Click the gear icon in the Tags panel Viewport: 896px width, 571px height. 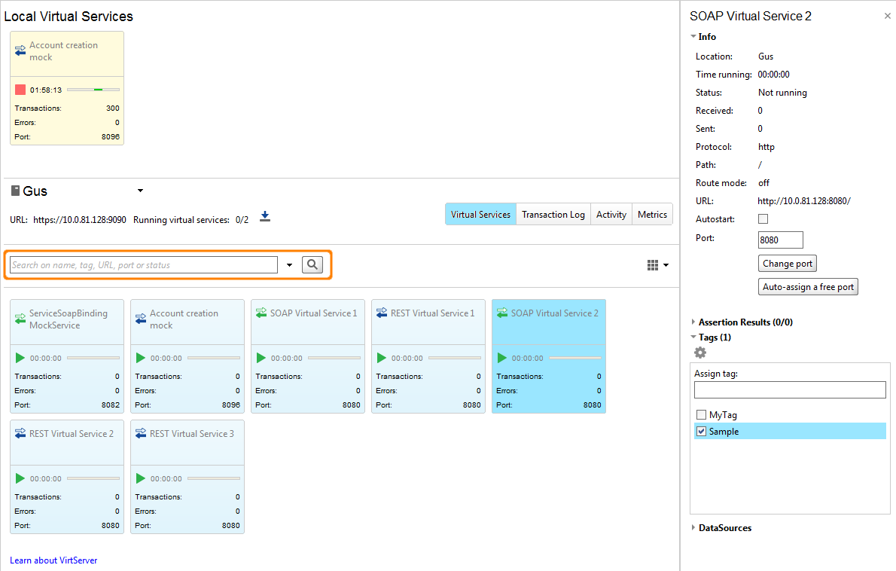coord(700,353)
